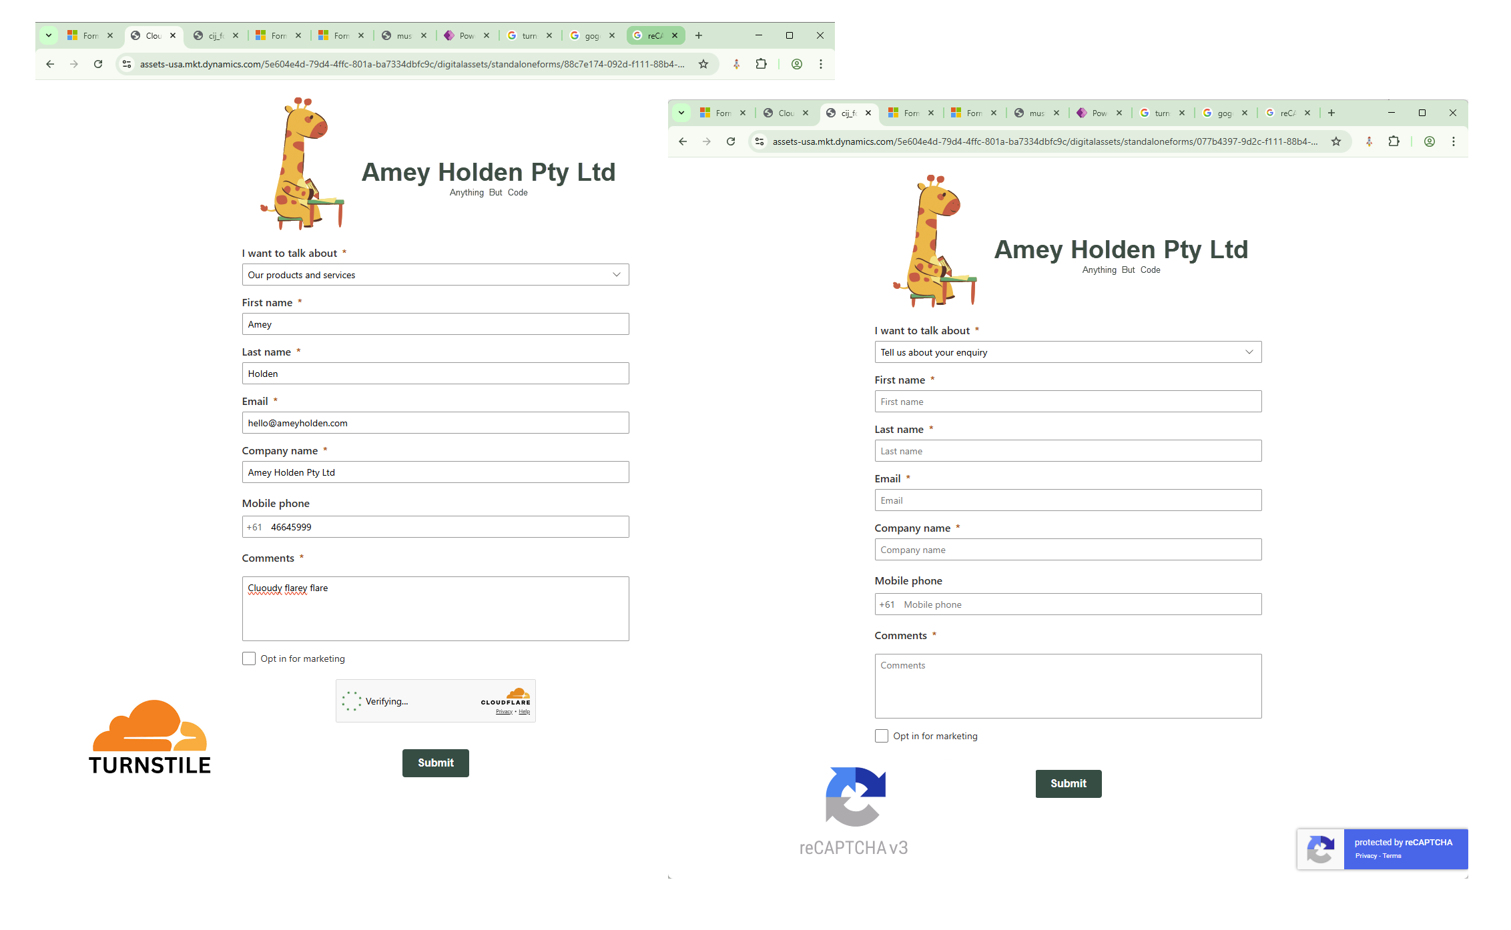
Task: Click the bookmark star in the address bar
Action: tap(1336, 141)
